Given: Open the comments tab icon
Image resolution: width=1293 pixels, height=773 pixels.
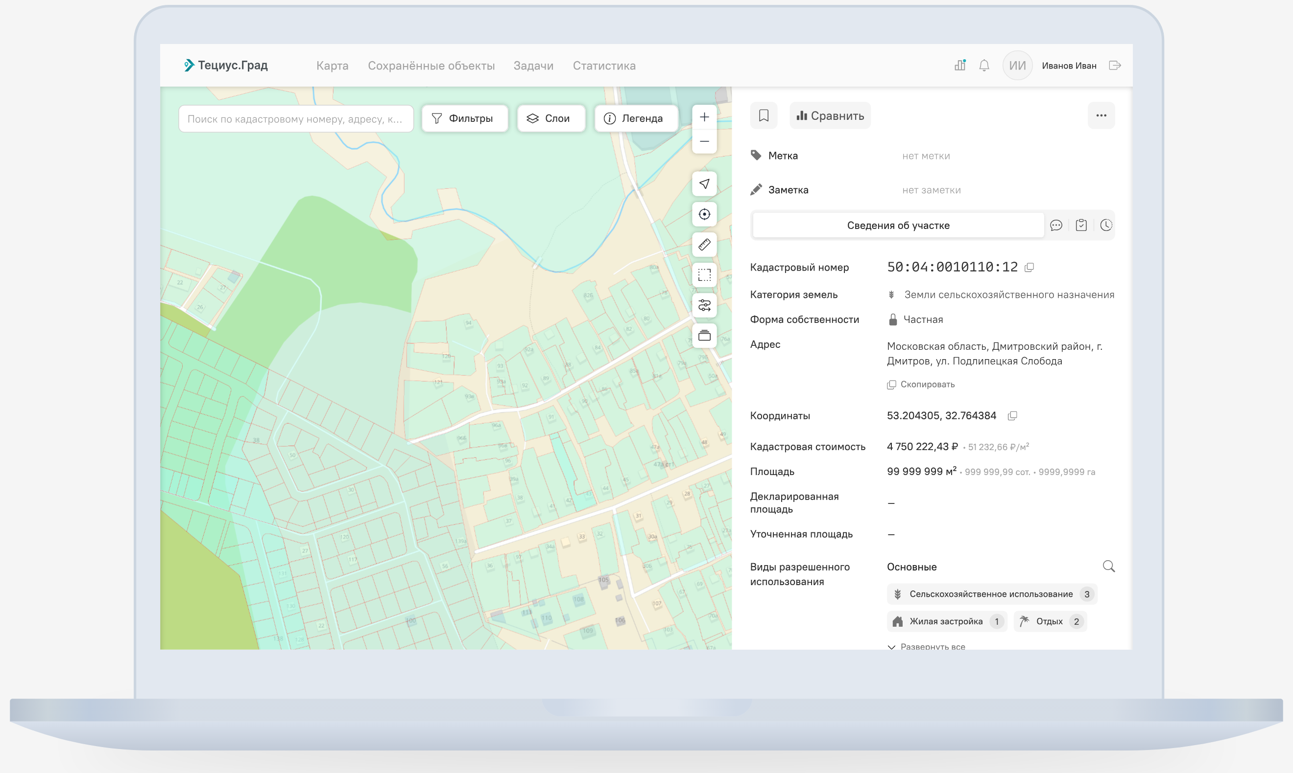Looking at the screenshot, I should click(x=1056, y=226).
